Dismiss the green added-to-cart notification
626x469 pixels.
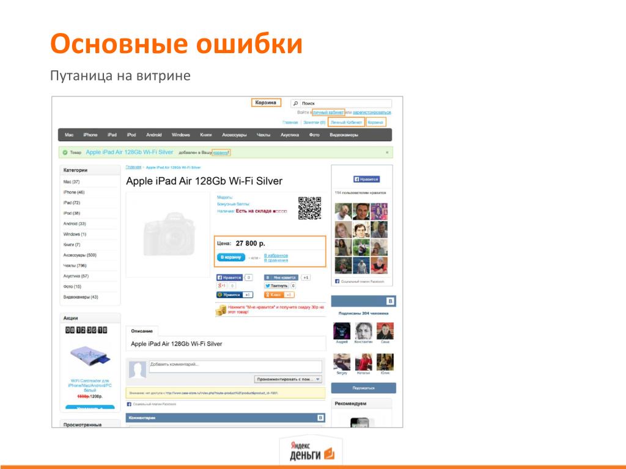click(x=387, y=152)
